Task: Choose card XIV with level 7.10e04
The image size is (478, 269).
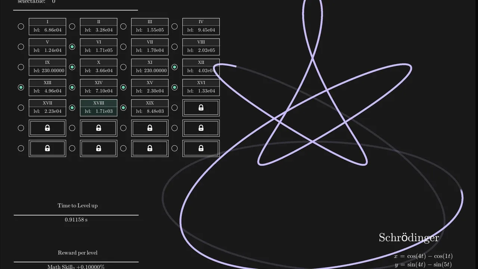Action: click(99, 87)
